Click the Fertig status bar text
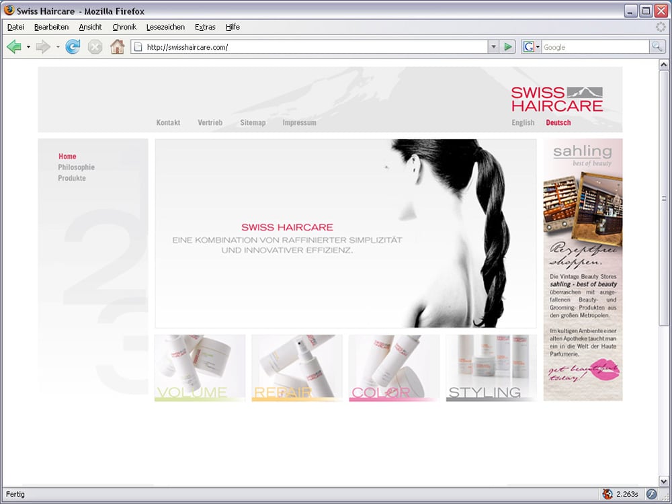Viewport: 672px width, 504px height. point(15,494)
